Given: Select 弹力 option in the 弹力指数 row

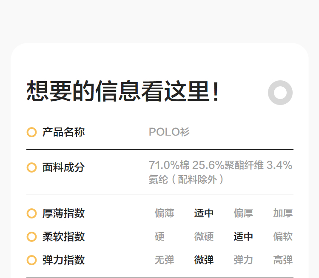Looking at the screenshot, I should tap(243, 260).
